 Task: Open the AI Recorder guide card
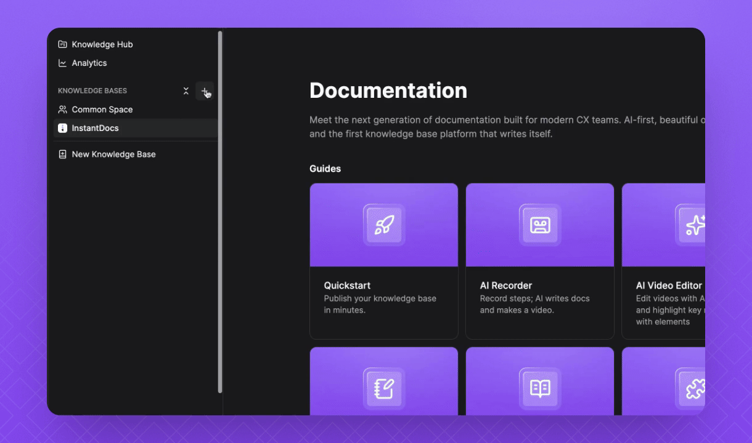[x=540, y=261]
